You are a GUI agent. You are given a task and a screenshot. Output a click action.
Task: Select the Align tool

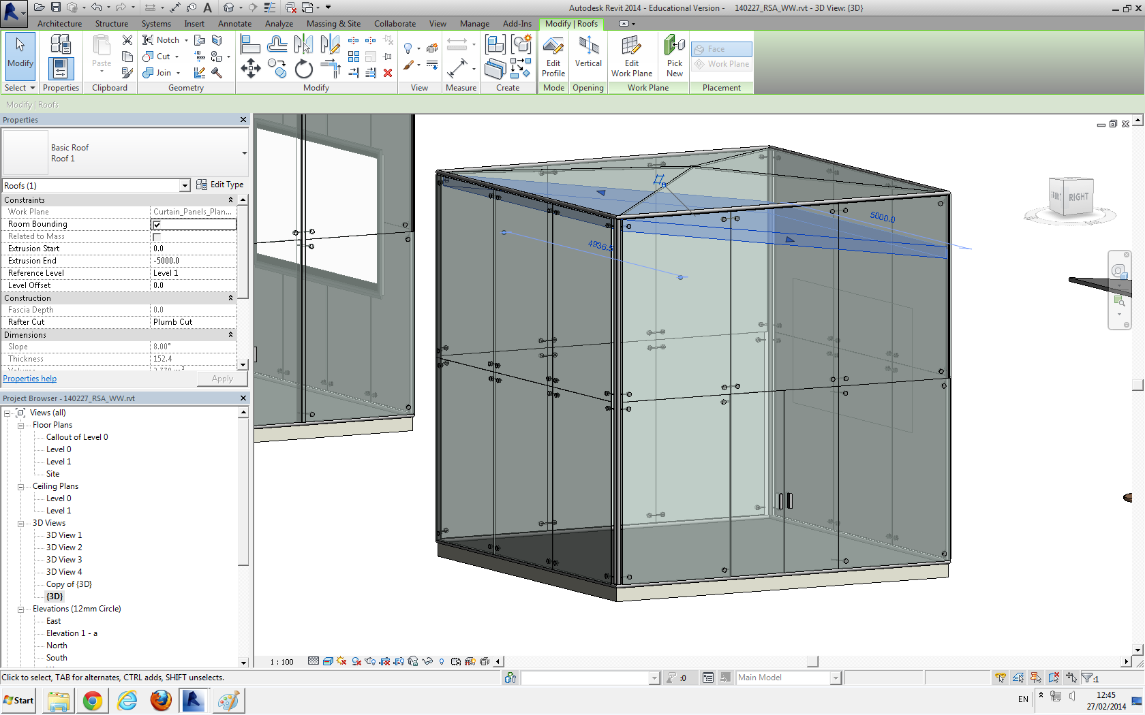250,44
